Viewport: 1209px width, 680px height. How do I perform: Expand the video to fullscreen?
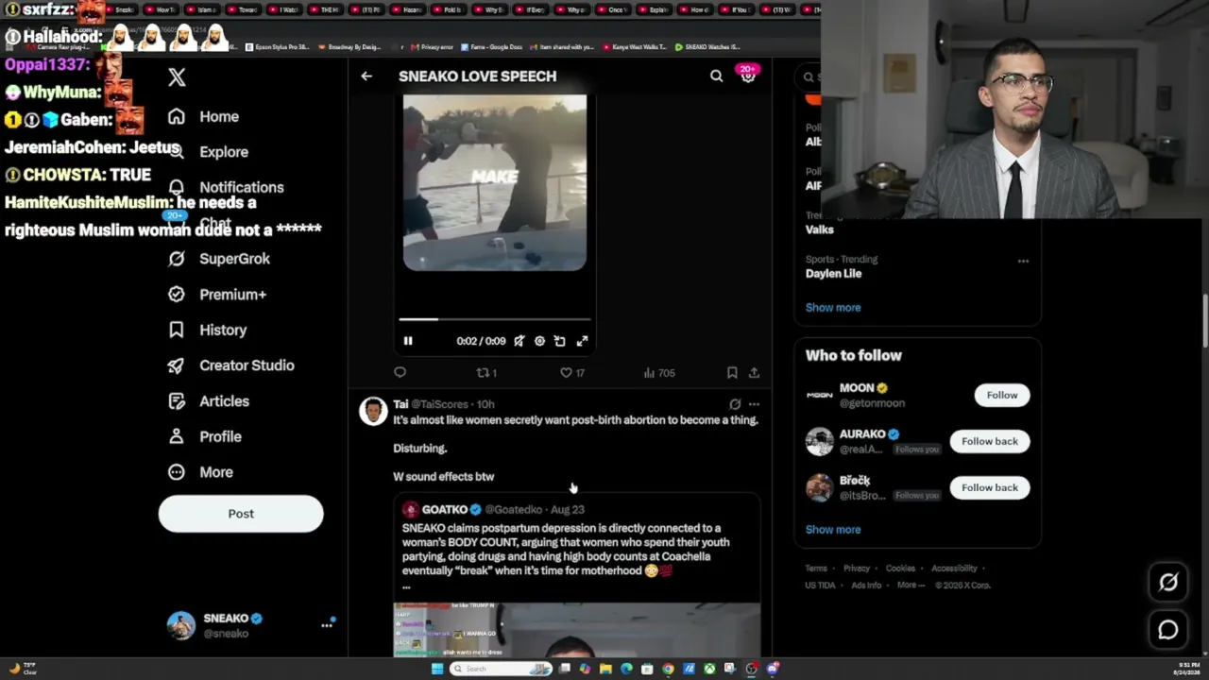pyautogui.click(x=582, y=341)
